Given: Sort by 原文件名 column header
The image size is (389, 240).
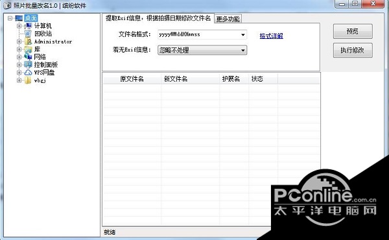Looking at the screenshot, I should tap(132, 79).
